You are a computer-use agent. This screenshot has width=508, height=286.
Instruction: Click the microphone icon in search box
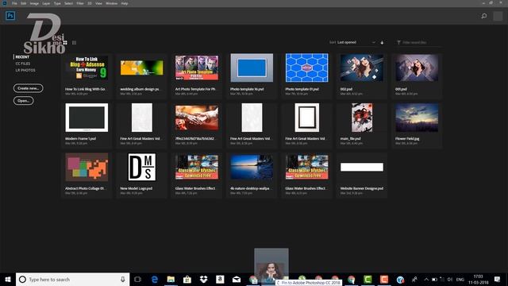123,279
